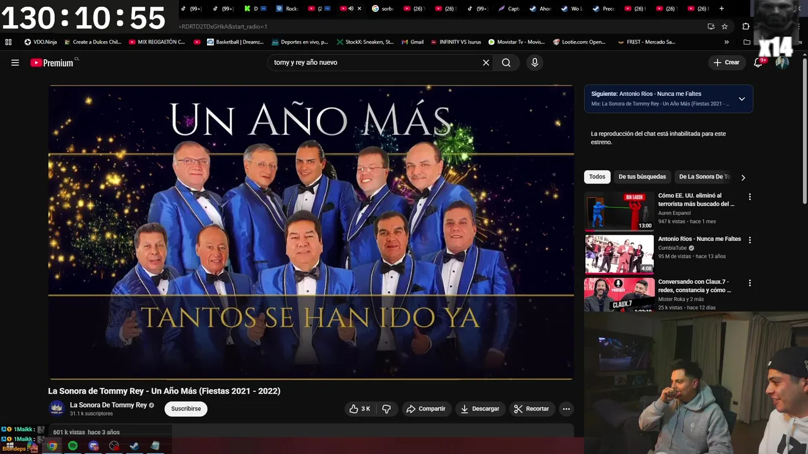Switch to the sorbe Google tab
This screenshot has height=454, width=808.
point(383,9)
